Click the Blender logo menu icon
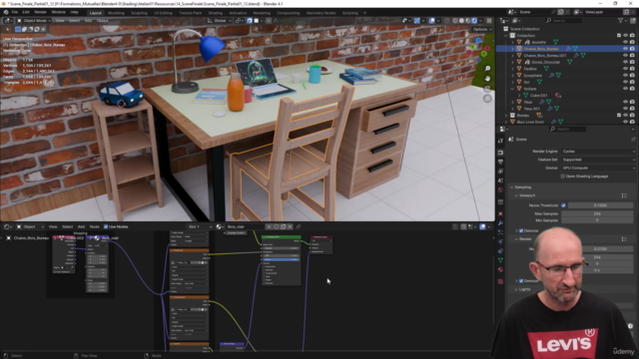Viewport: 639px width, 359px height. 6,12
